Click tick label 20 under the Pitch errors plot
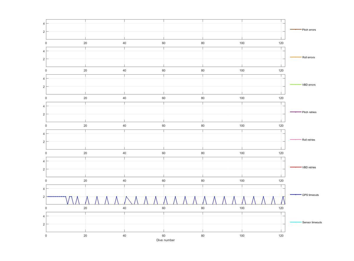 pyautogui.click(x=85, y=43)
